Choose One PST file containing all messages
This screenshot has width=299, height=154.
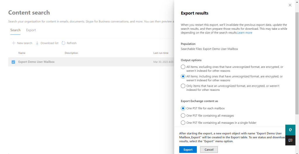click(183, 116)
